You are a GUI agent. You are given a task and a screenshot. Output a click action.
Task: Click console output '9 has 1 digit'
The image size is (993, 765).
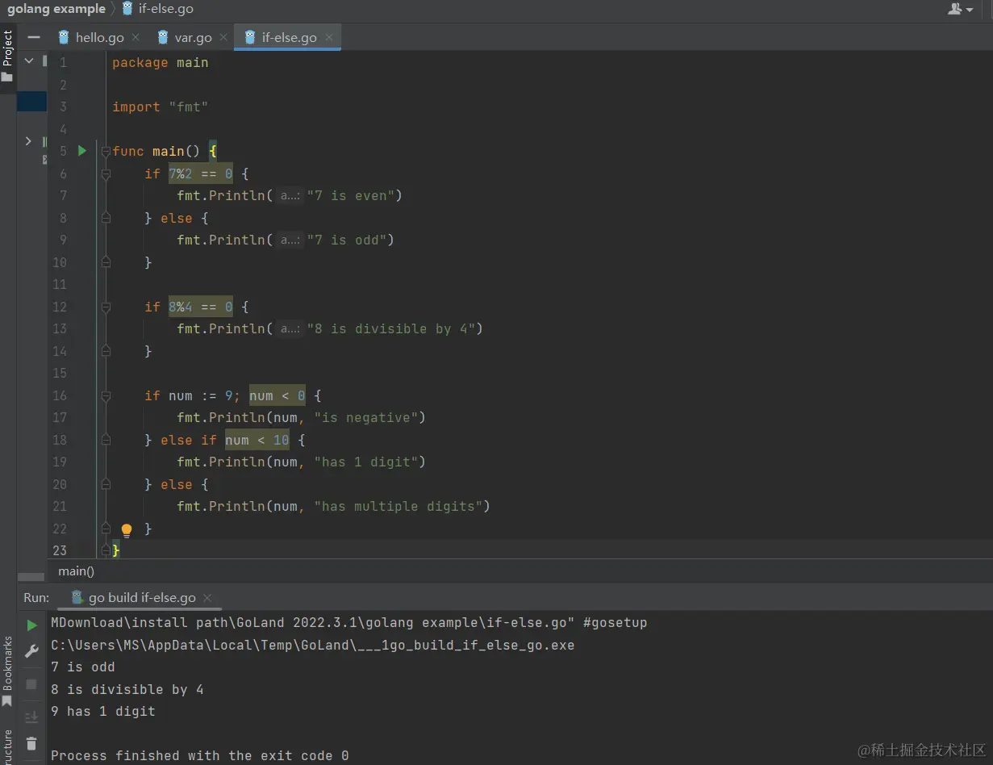[x=103, y=712]
